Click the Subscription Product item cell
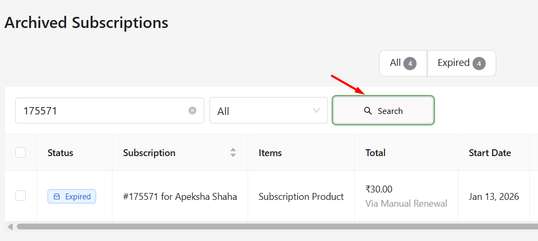 coord(301,197)
